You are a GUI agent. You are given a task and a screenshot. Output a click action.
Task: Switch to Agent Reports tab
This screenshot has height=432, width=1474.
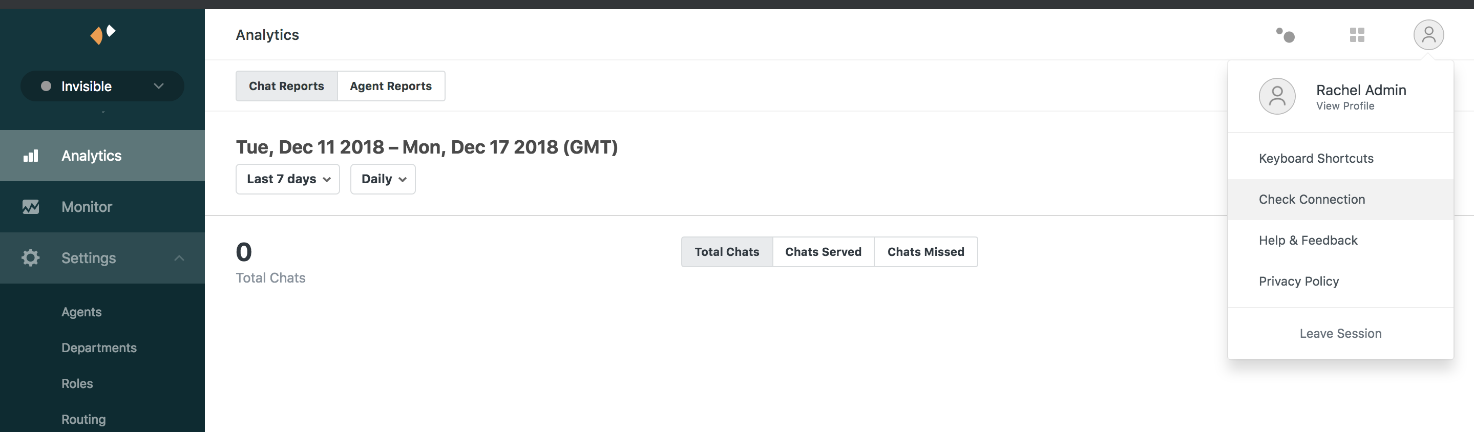pyautogui.click(x=391, y=86)
